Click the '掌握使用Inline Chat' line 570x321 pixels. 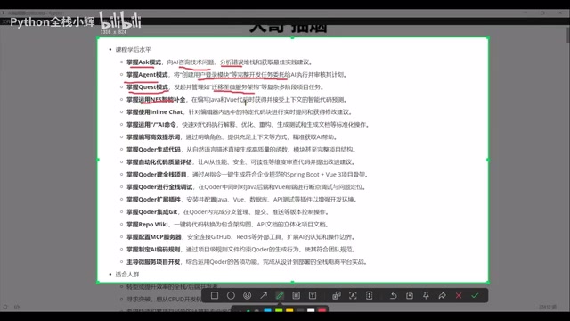[239, 112]
